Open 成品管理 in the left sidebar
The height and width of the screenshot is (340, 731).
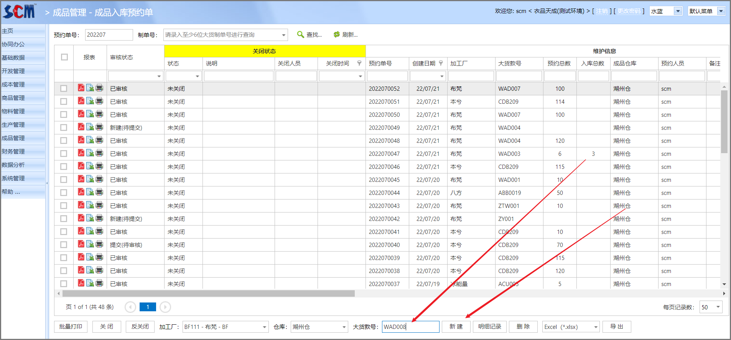pyautogui.click(x=13, y=138)
